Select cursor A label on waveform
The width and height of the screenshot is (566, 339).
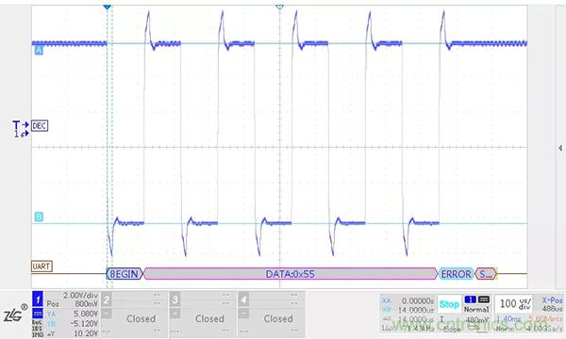(x=39, y=51)
